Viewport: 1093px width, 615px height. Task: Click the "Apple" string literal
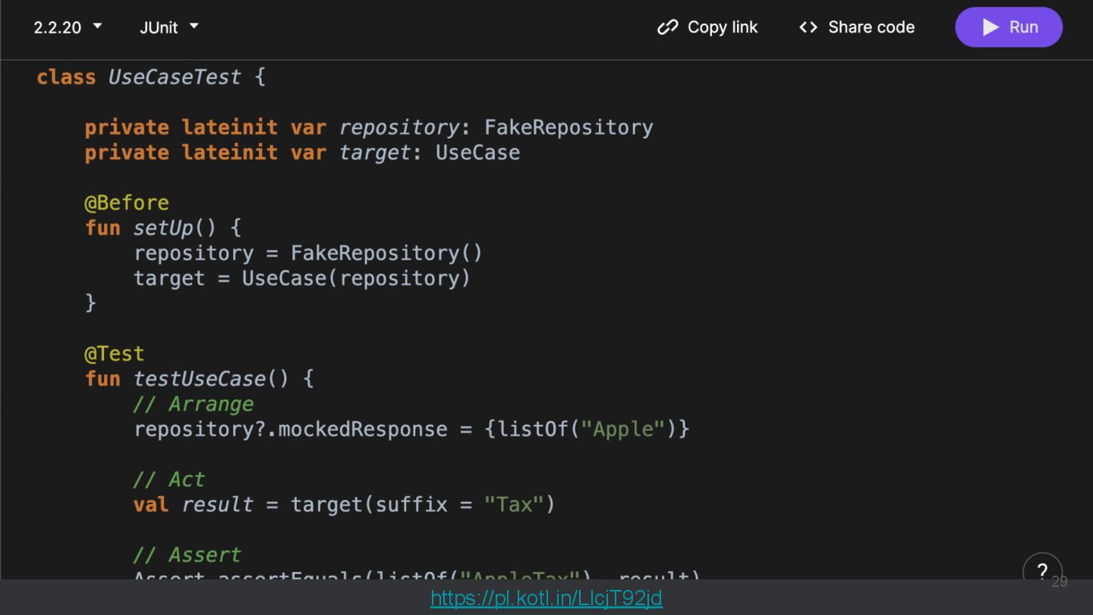[622, 429]
